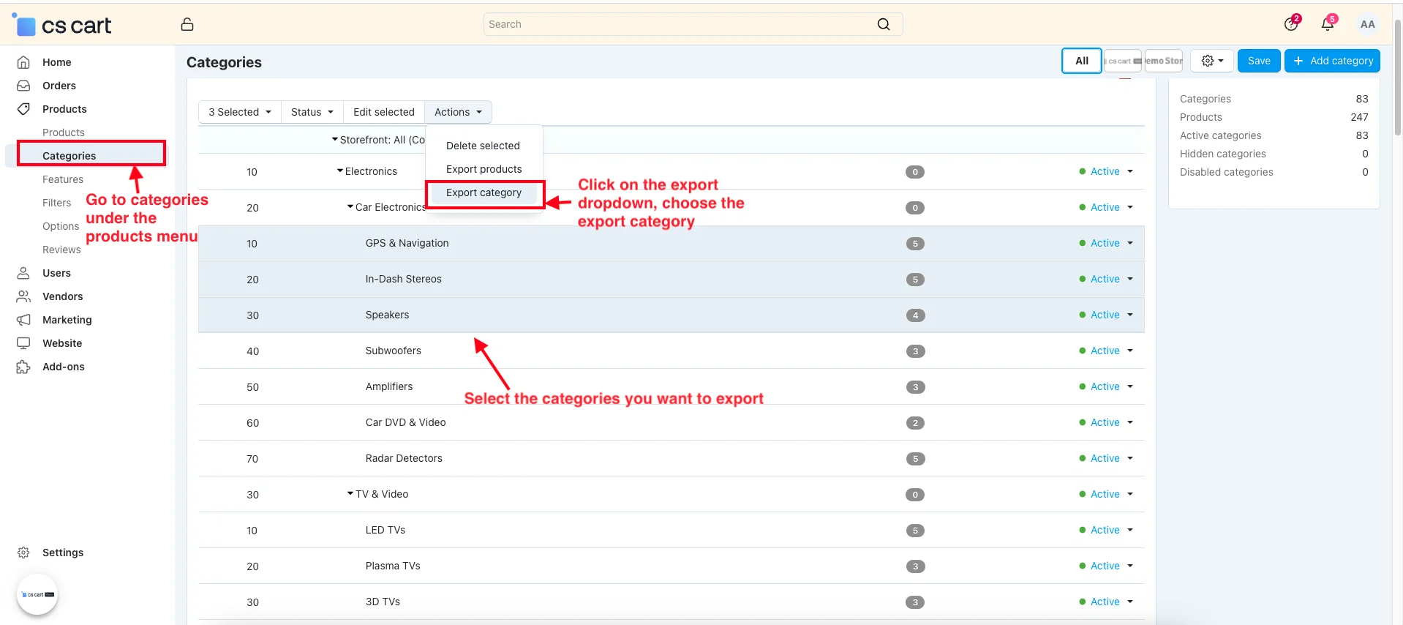Screen dimensions: 1403x625
Task: Click the Settings gear icon in sidebar
Action: [x=23, y=553]
